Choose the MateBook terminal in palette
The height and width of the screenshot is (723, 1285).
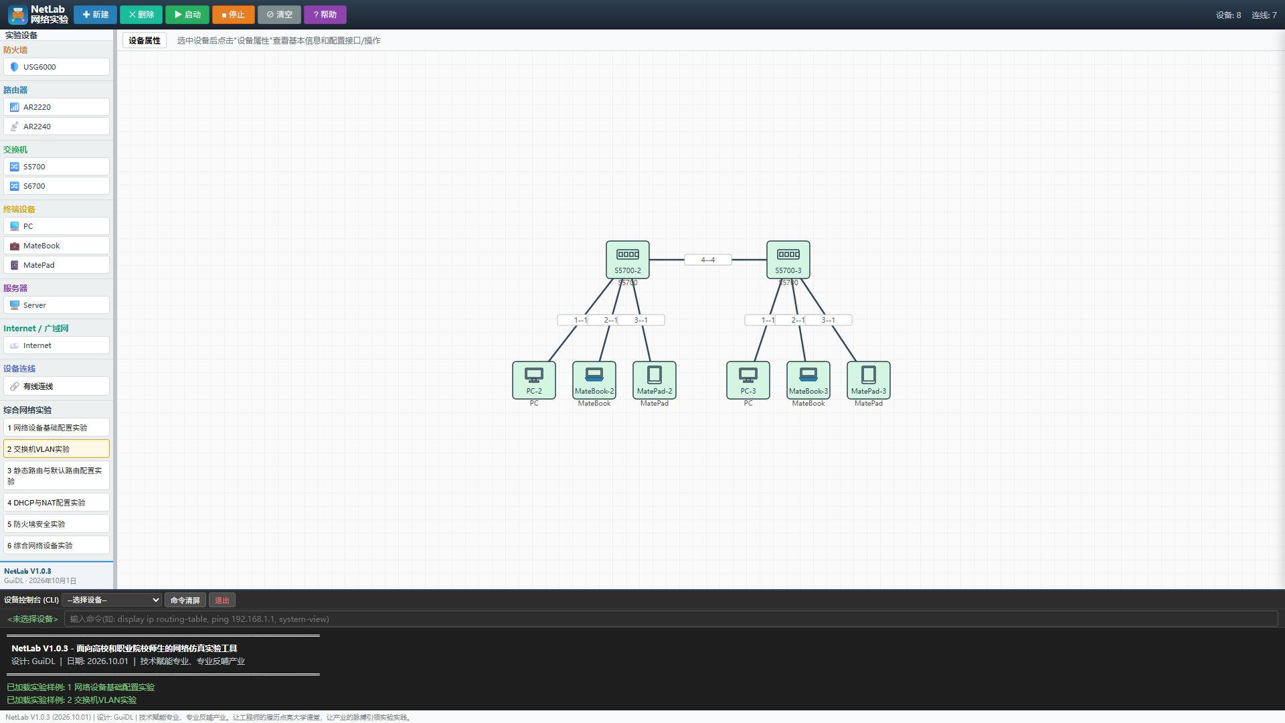[56, 246]
